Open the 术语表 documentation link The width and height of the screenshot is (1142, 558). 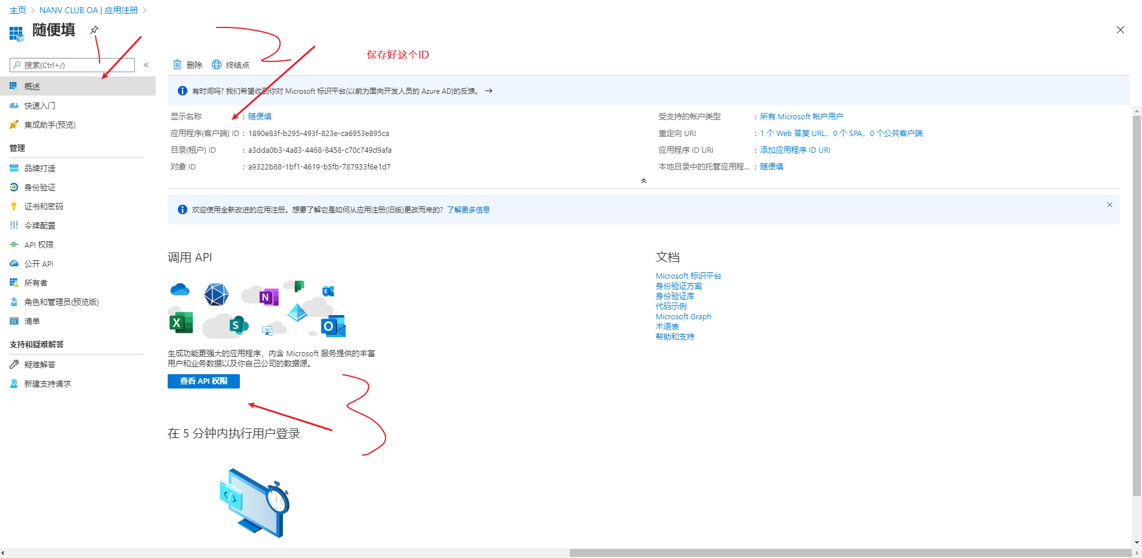(667, 326)
